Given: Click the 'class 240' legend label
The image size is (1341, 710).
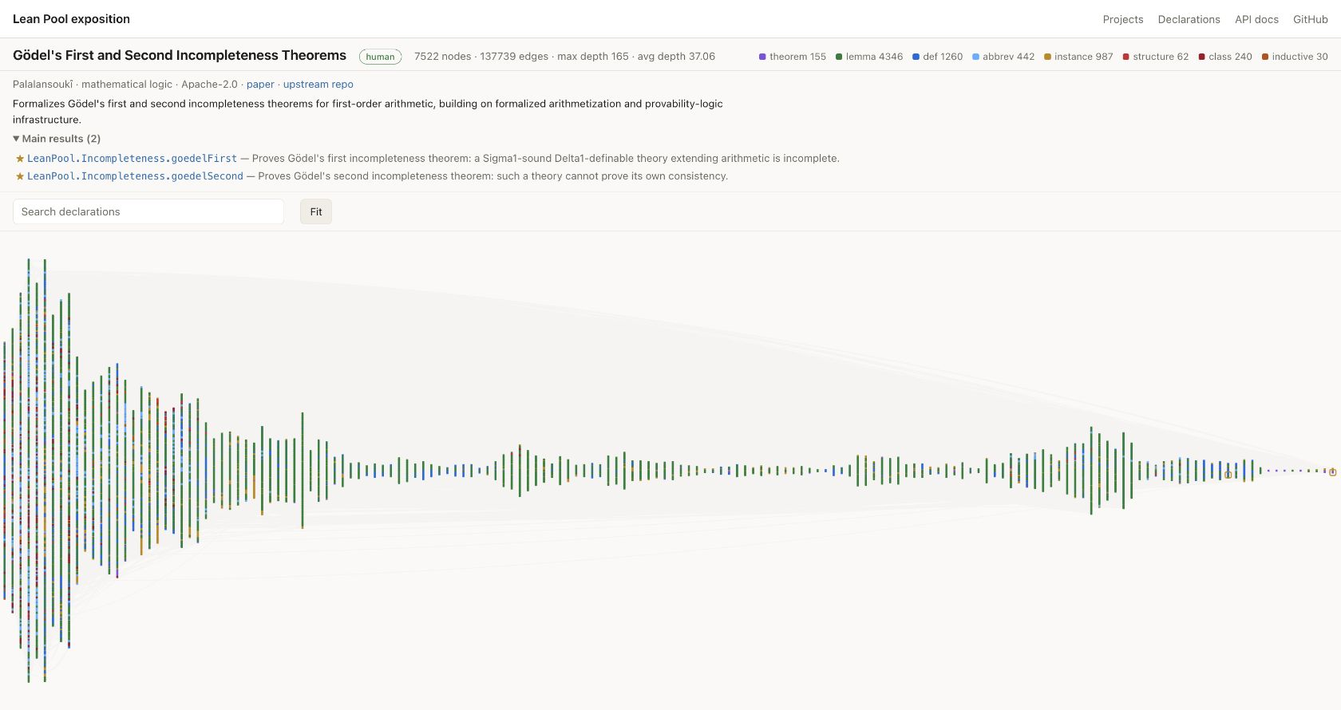Looking at the screenshot, I should tap(1230, 57).
